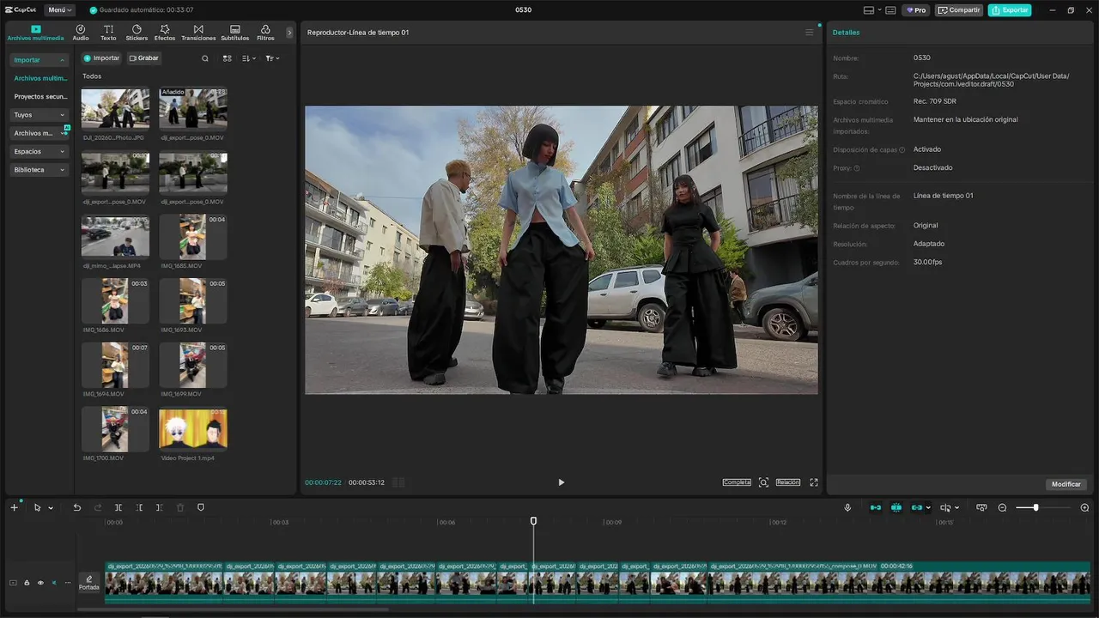Click the Modificar button
1099x618 pixels.
click(x=1066, y=484)
